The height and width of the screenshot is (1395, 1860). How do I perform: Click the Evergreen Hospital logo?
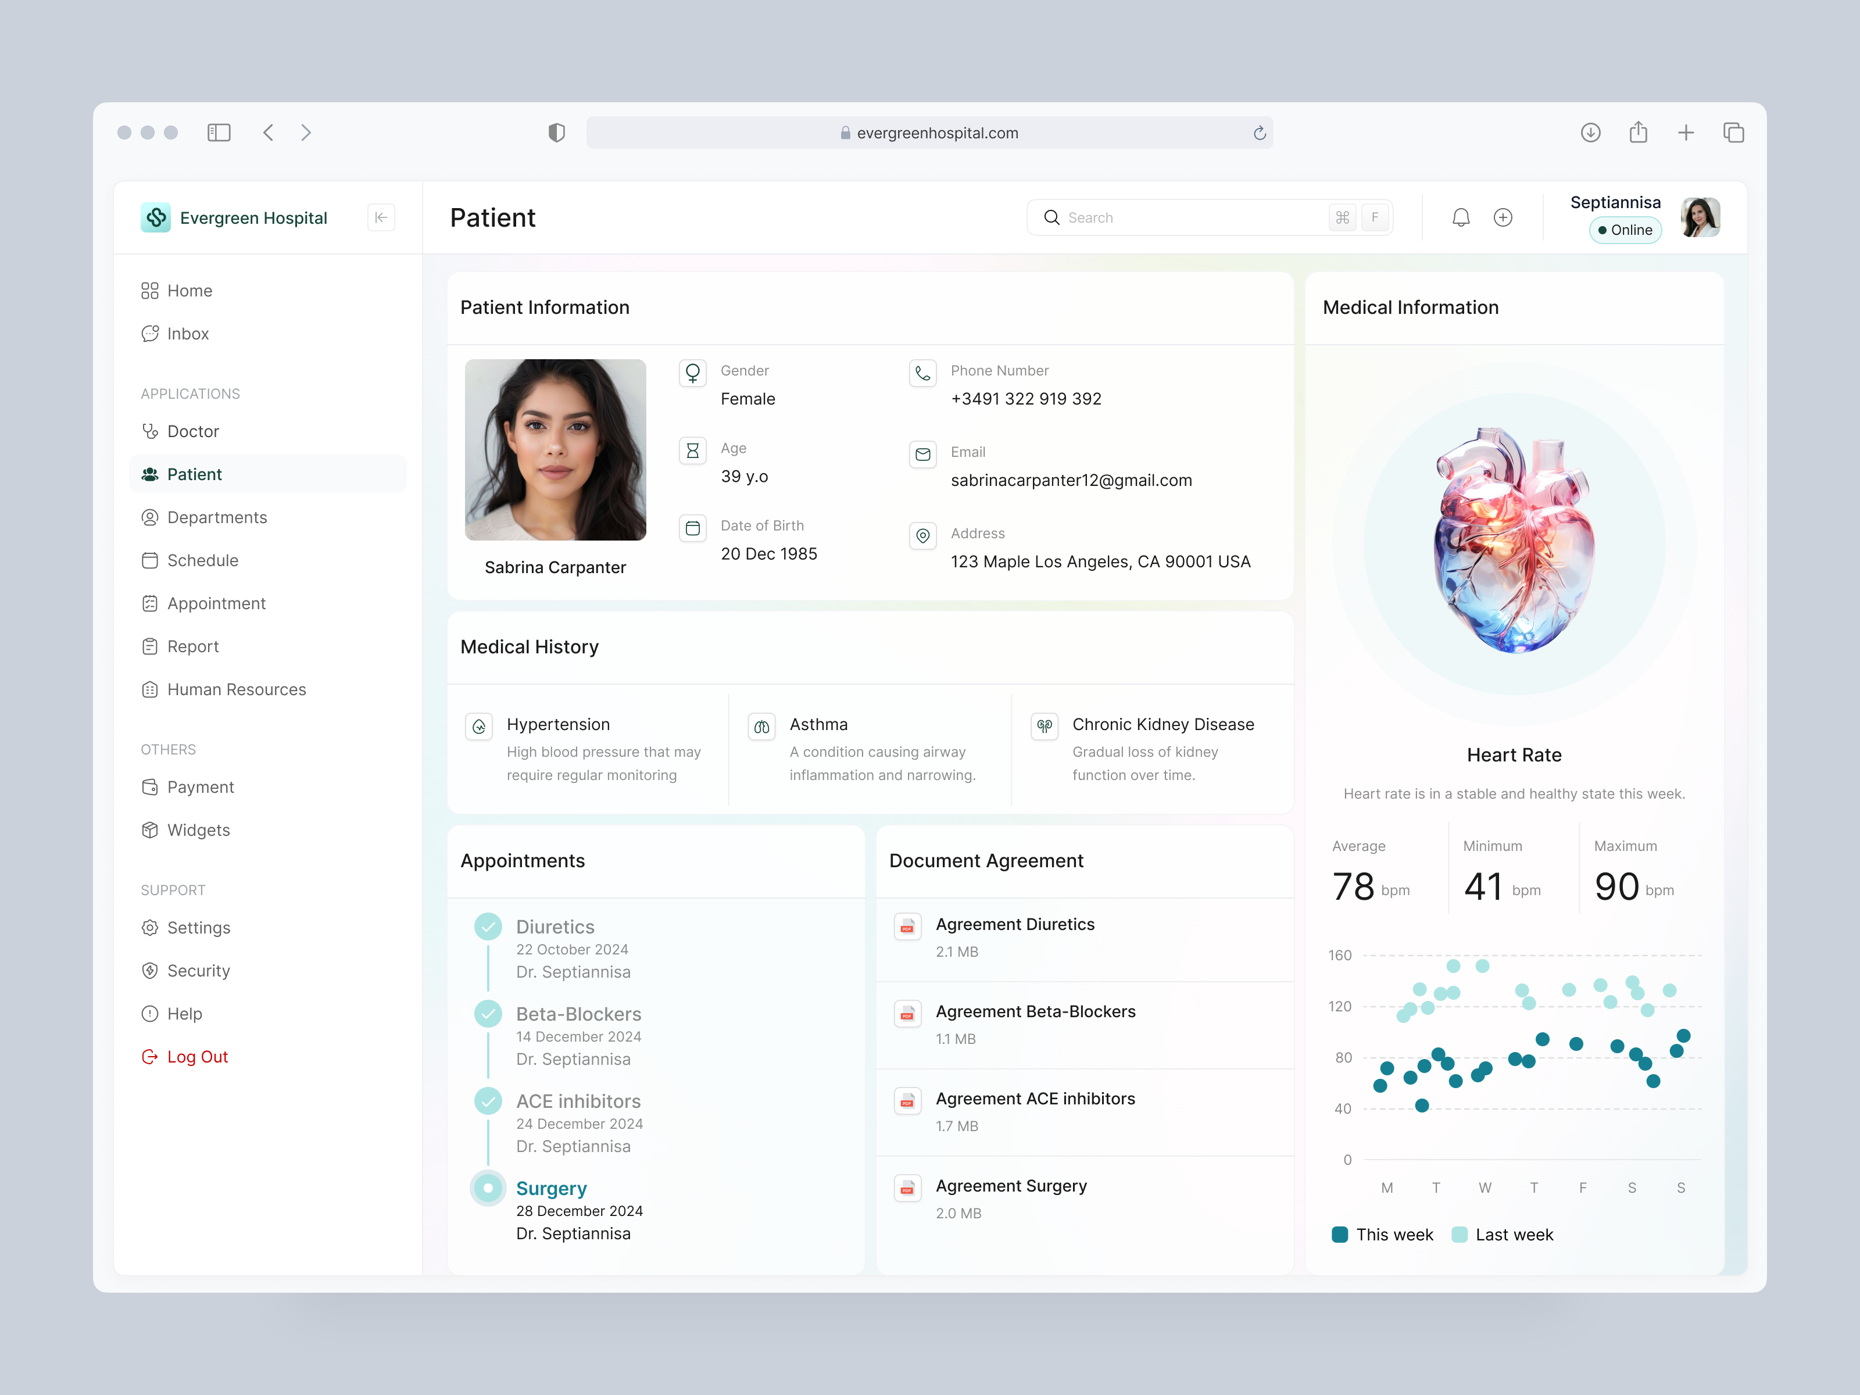point(156,217)
